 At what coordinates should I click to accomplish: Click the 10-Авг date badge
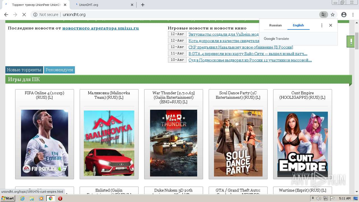(177, 60)
